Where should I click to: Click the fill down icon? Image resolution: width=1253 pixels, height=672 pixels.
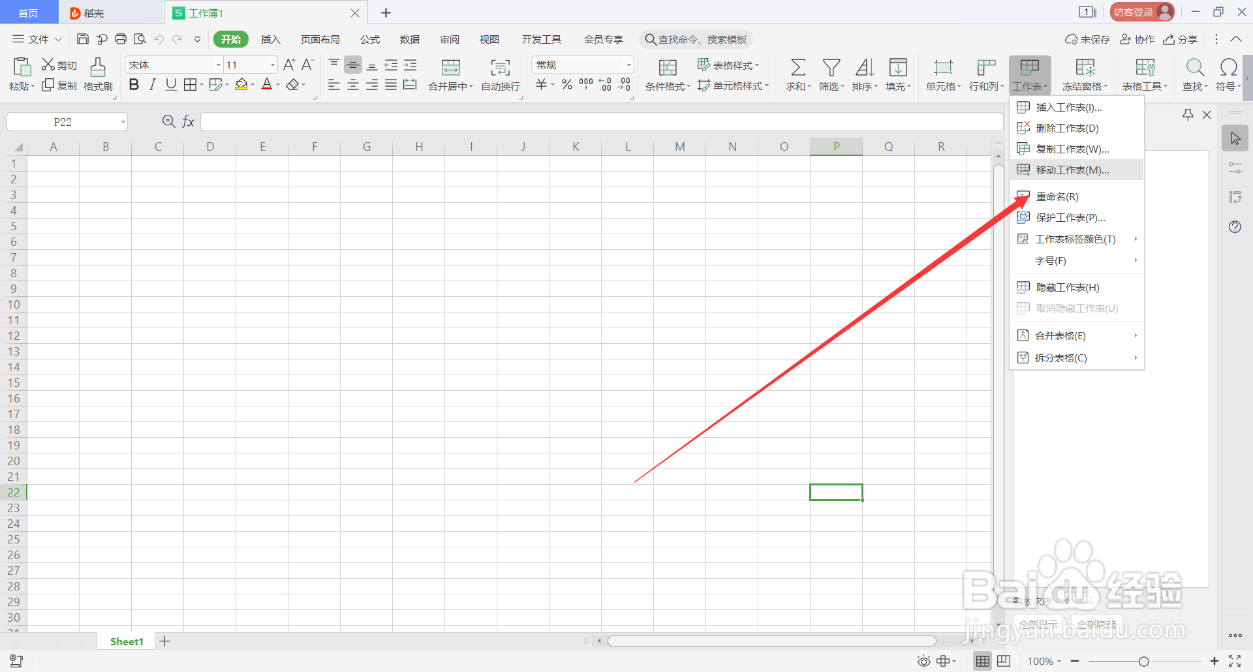tap(898, 67)
